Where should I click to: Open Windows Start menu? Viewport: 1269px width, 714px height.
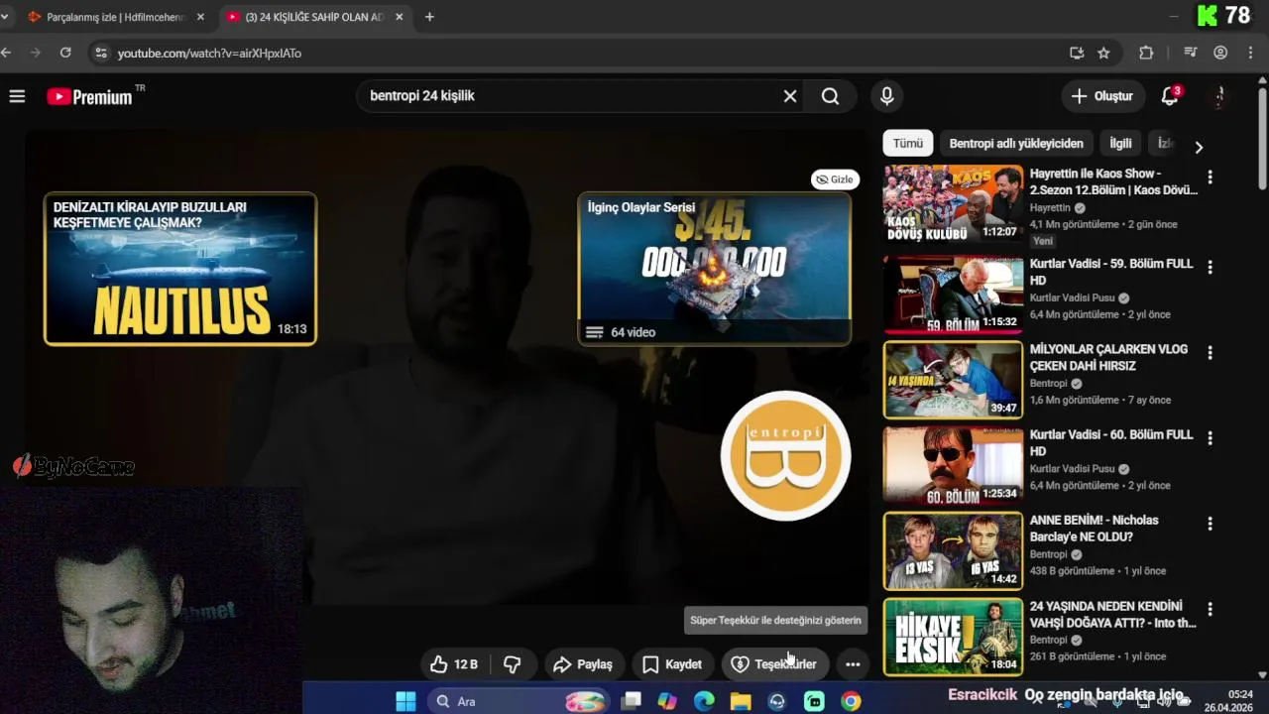click(405, 701)
